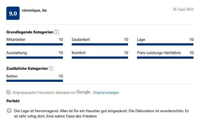Click the Ausstattung rating bar
The height and width of the screenshot is (121, 199).
point(35,58)
